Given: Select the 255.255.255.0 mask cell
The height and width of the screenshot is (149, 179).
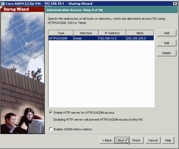Looking at the screenshot, I should (x=140, y=38).
